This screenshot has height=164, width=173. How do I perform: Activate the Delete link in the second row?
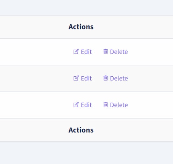click(x=115, y=78)
